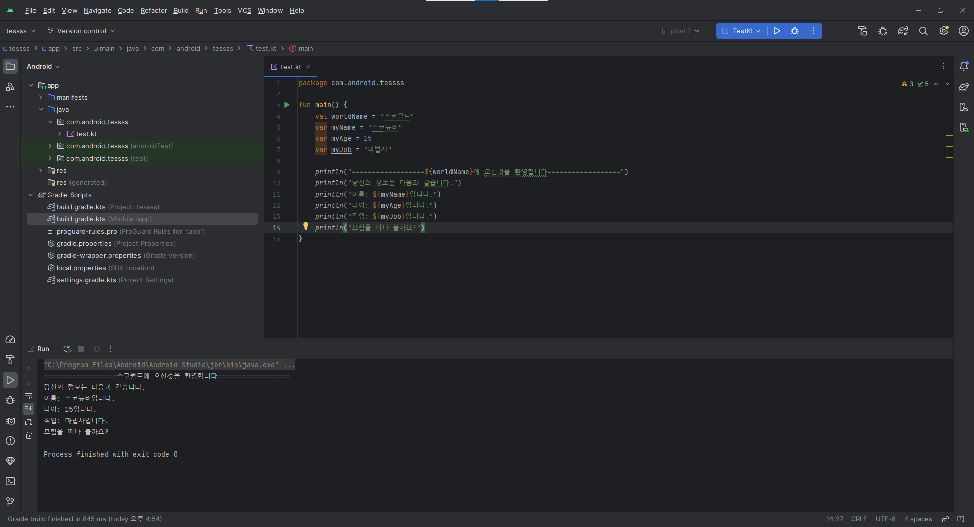Open IDE settings gear icon
Screen dimensions: 974x527
[944, 31]
